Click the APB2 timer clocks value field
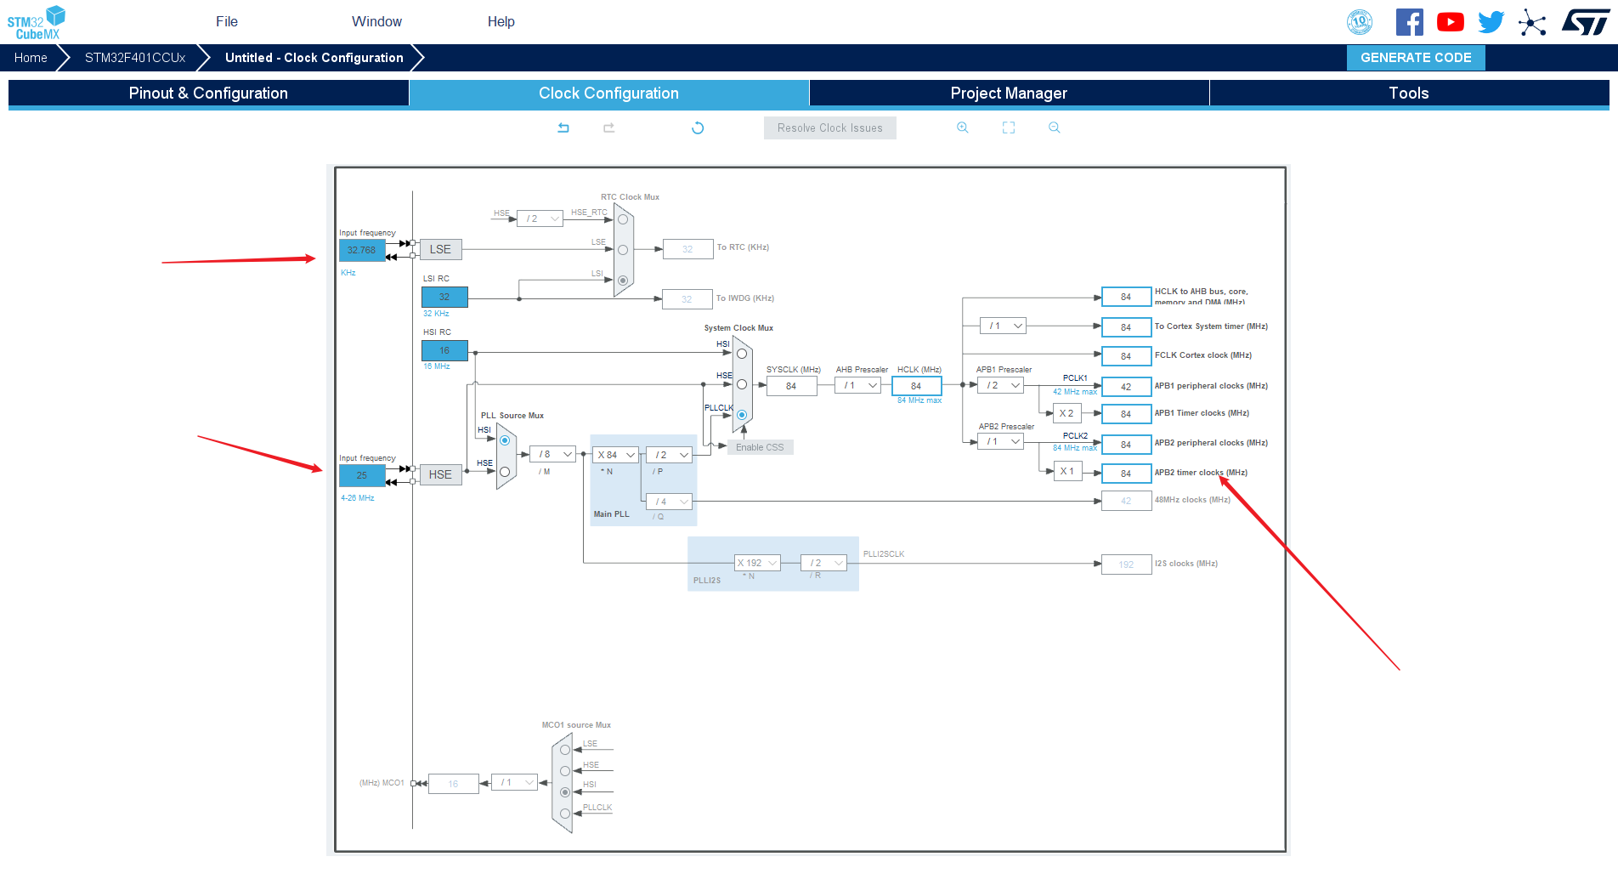Screen dimensions: 1618x885 pyautogui.click(x=1126, y=474)
